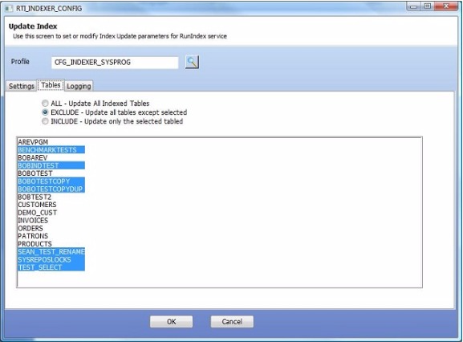Select AREVPGM in the table list
Image resolution: width=463 pixels, height=342 pixels.
pos(33,142)
